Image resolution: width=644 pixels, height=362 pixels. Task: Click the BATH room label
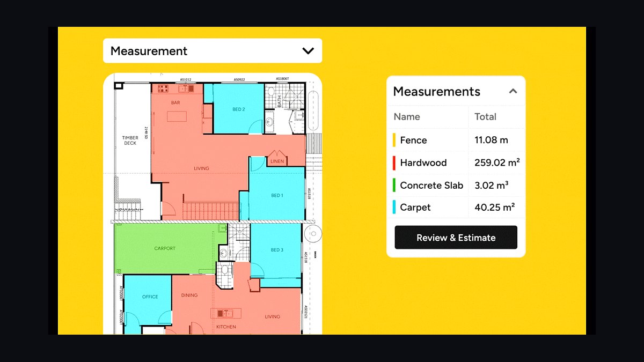[279, 101]
